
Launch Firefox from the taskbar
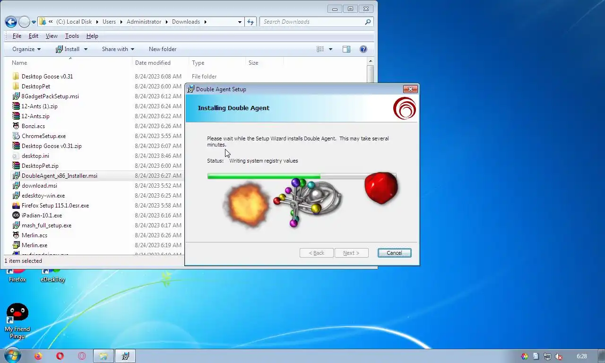pyautogui.click(x=38, y=356)
